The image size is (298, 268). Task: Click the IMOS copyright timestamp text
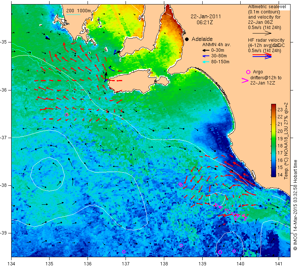tap(295, 205)
